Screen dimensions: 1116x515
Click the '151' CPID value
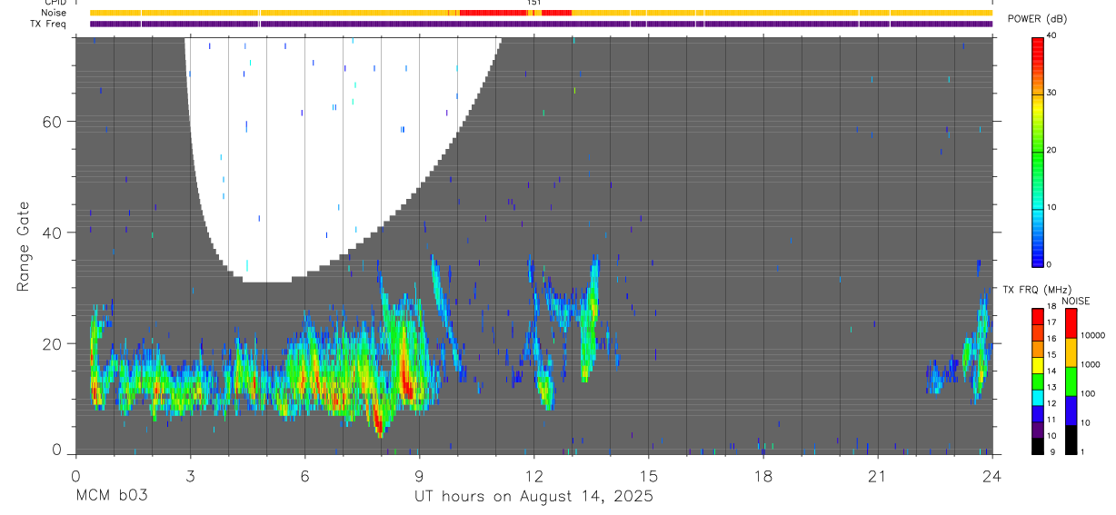(x=534, y=3)
